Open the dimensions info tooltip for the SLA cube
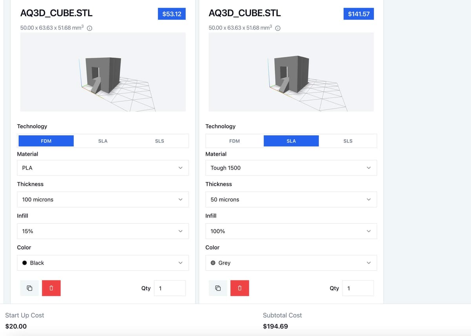The image size is (471, 336). [278, 28]
